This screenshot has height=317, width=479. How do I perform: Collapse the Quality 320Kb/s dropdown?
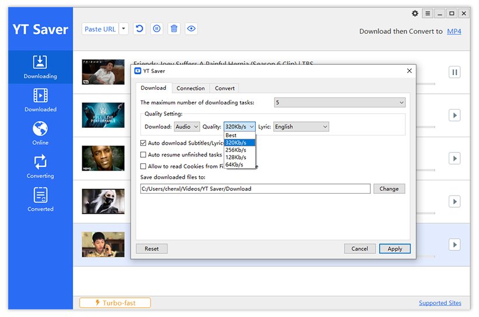tap(239, 127)
